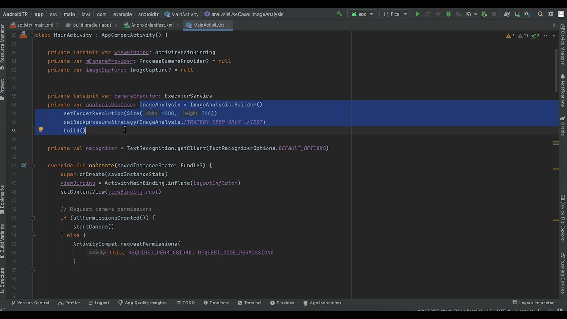The width and height of the screenshot is (567, 319).
Task: Select the MainActivity.kt tab
Action: [209, 25]
